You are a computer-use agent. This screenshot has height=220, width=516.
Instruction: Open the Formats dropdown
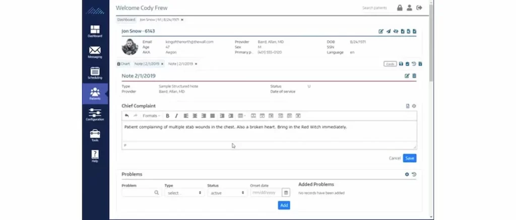click(151, 116)
